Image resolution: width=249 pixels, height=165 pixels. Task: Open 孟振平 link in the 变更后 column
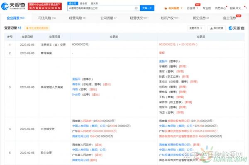[163, 61]
